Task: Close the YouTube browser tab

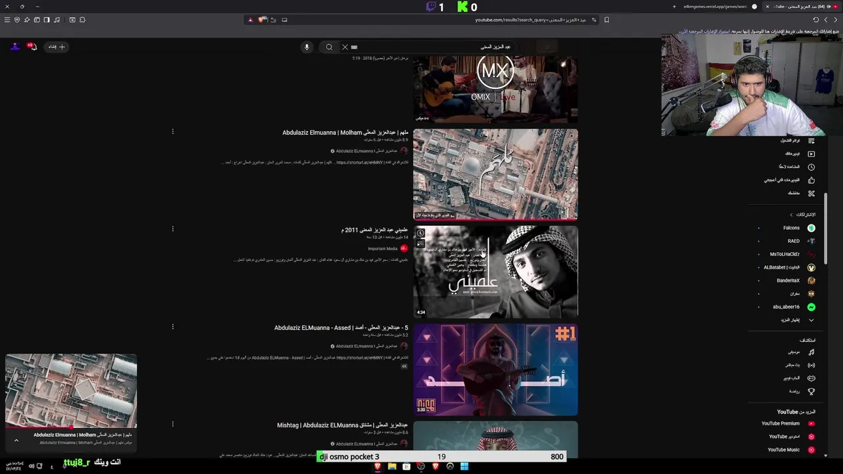Action: [x=767, y=7]
